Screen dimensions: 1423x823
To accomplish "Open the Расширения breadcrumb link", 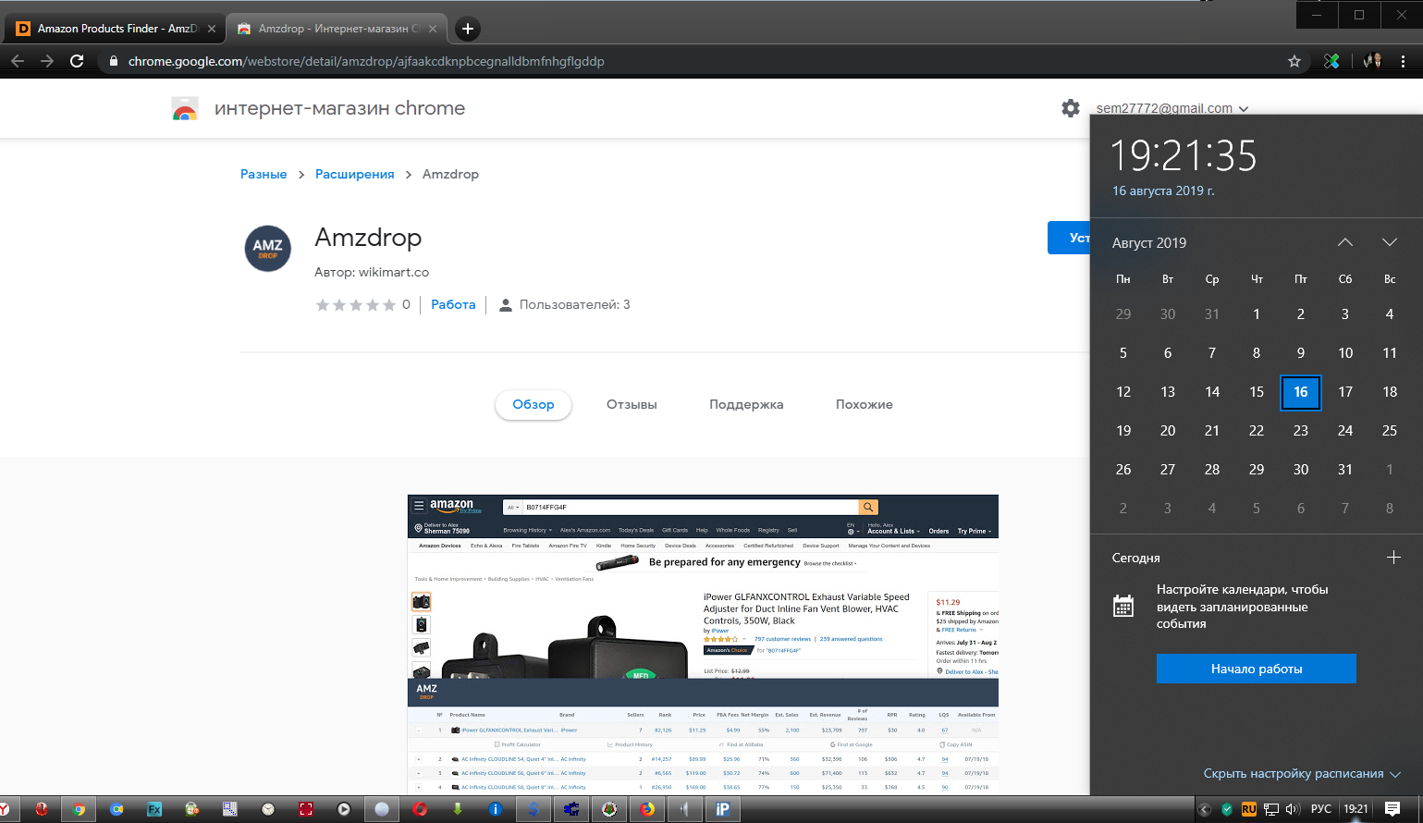I will tap(355, 174).
